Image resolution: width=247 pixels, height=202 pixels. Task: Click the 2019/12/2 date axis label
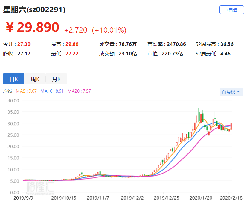[132, 198]
